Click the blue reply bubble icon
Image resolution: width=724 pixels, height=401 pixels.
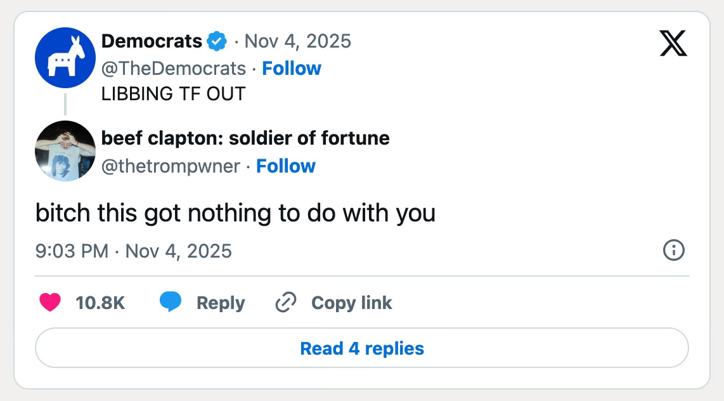[170, 303]
